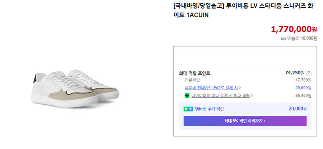This screenshot has width=323, height=149.
Task: Select the 멤버십 추가 적립 label
Action: [209, 109]
